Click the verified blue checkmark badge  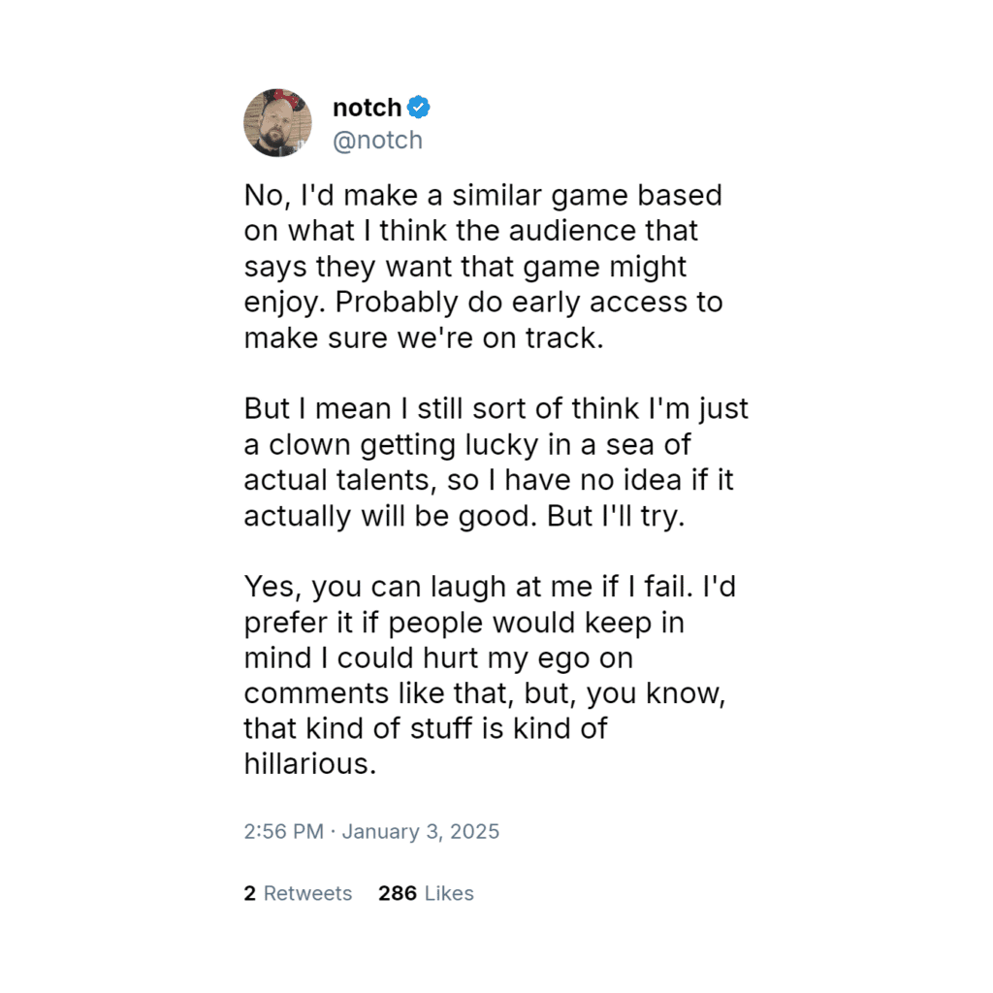[x=419, y=108]
